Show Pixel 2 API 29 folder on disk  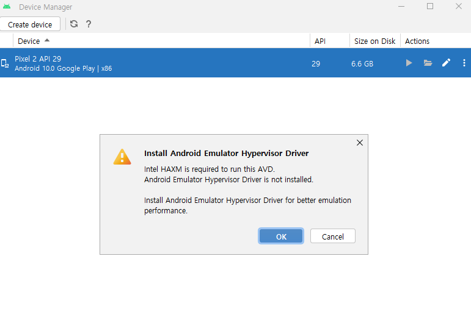point(428,63)
